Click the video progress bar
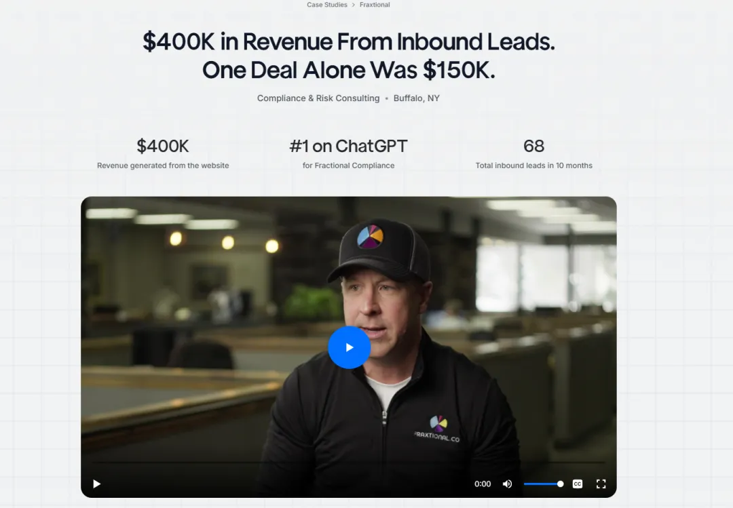 (349, 462)
